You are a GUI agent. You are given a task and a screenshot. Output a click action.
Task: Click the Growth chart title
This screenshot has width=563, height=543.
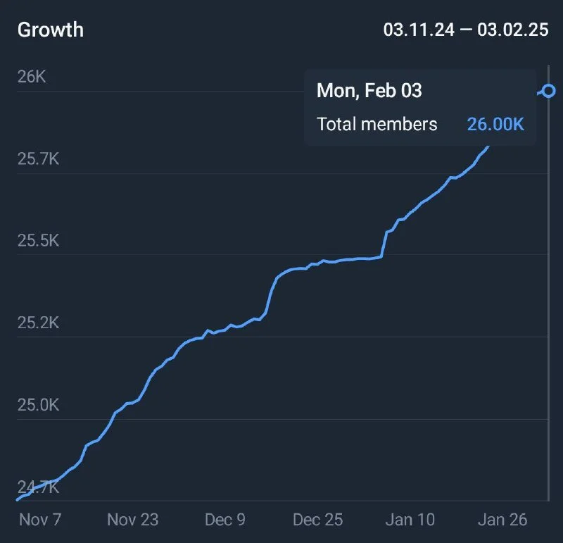[x=50, y=30]
